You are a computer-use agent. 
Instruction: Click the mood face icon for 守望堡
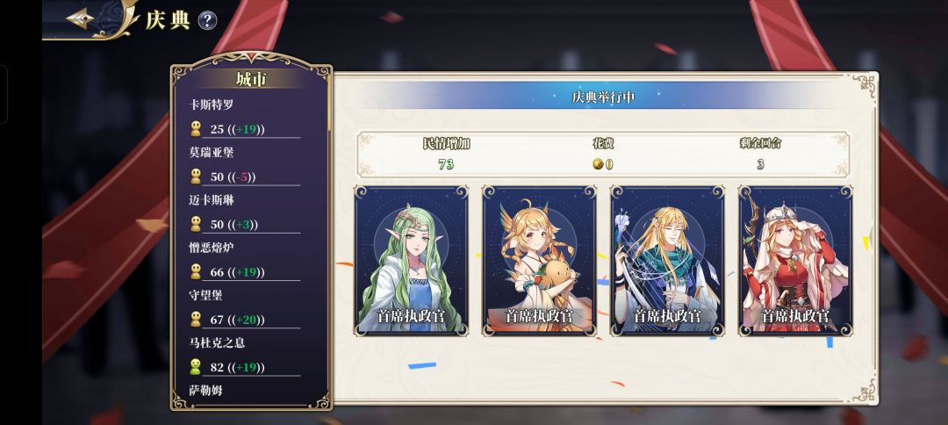point(195,320)
